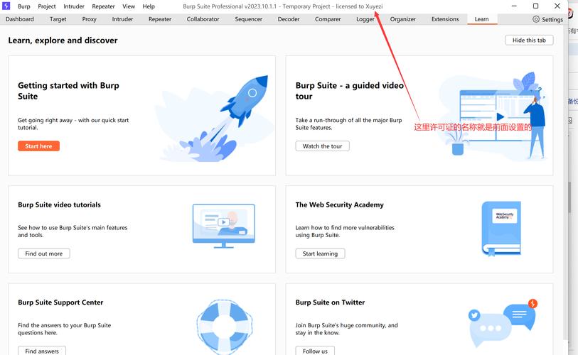Switch to the Repeater tab
The width and height of the screenshot is (578, 355).
coord(160,19)
